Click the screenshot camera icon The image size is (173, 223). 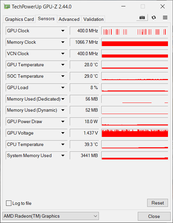[x=142, y=17]
